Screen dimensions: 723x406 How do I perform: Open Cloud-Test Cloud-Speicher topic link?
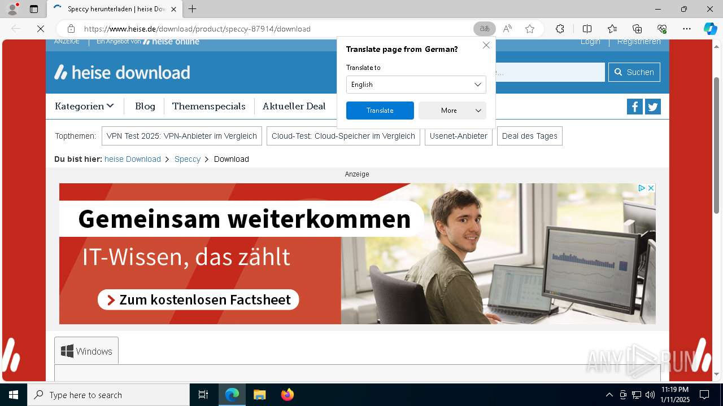(343, 136)
